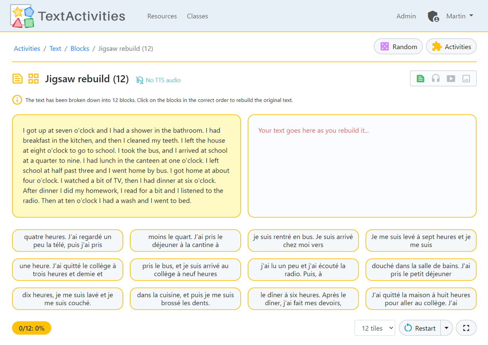The width and height of the screenshot is (488, 345).
Task: Click the No TTS audio speaker icon
Action: tap(140, 80)
